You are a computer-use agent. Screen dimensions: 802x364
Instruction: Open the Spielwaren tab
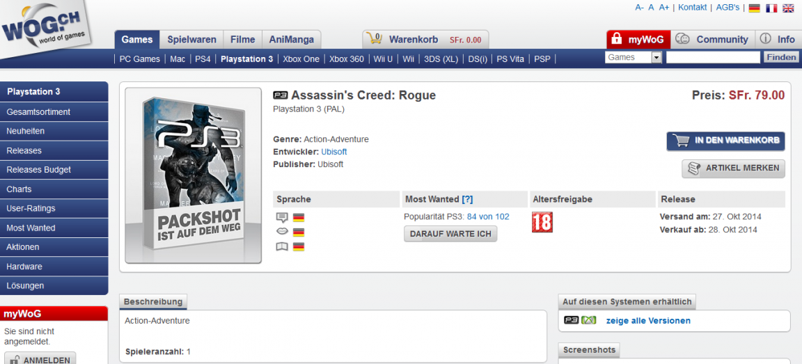190,40
